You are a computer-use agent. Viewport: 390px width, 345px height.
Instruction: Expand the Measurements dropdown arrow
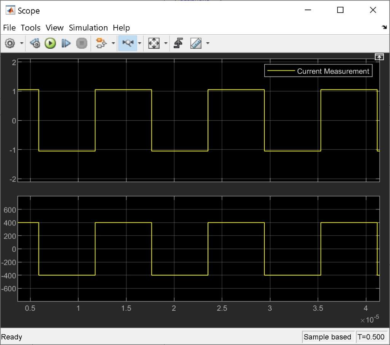(x=208, y=43)
